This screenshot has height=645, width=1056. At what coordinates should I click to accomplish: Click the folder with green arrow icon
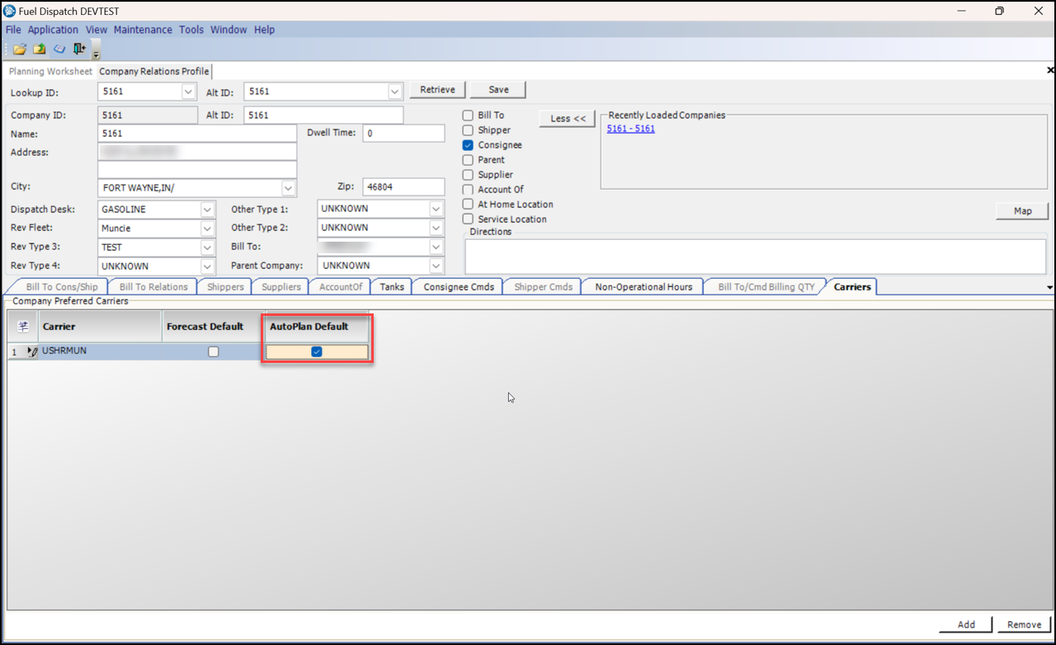(39, 49)
